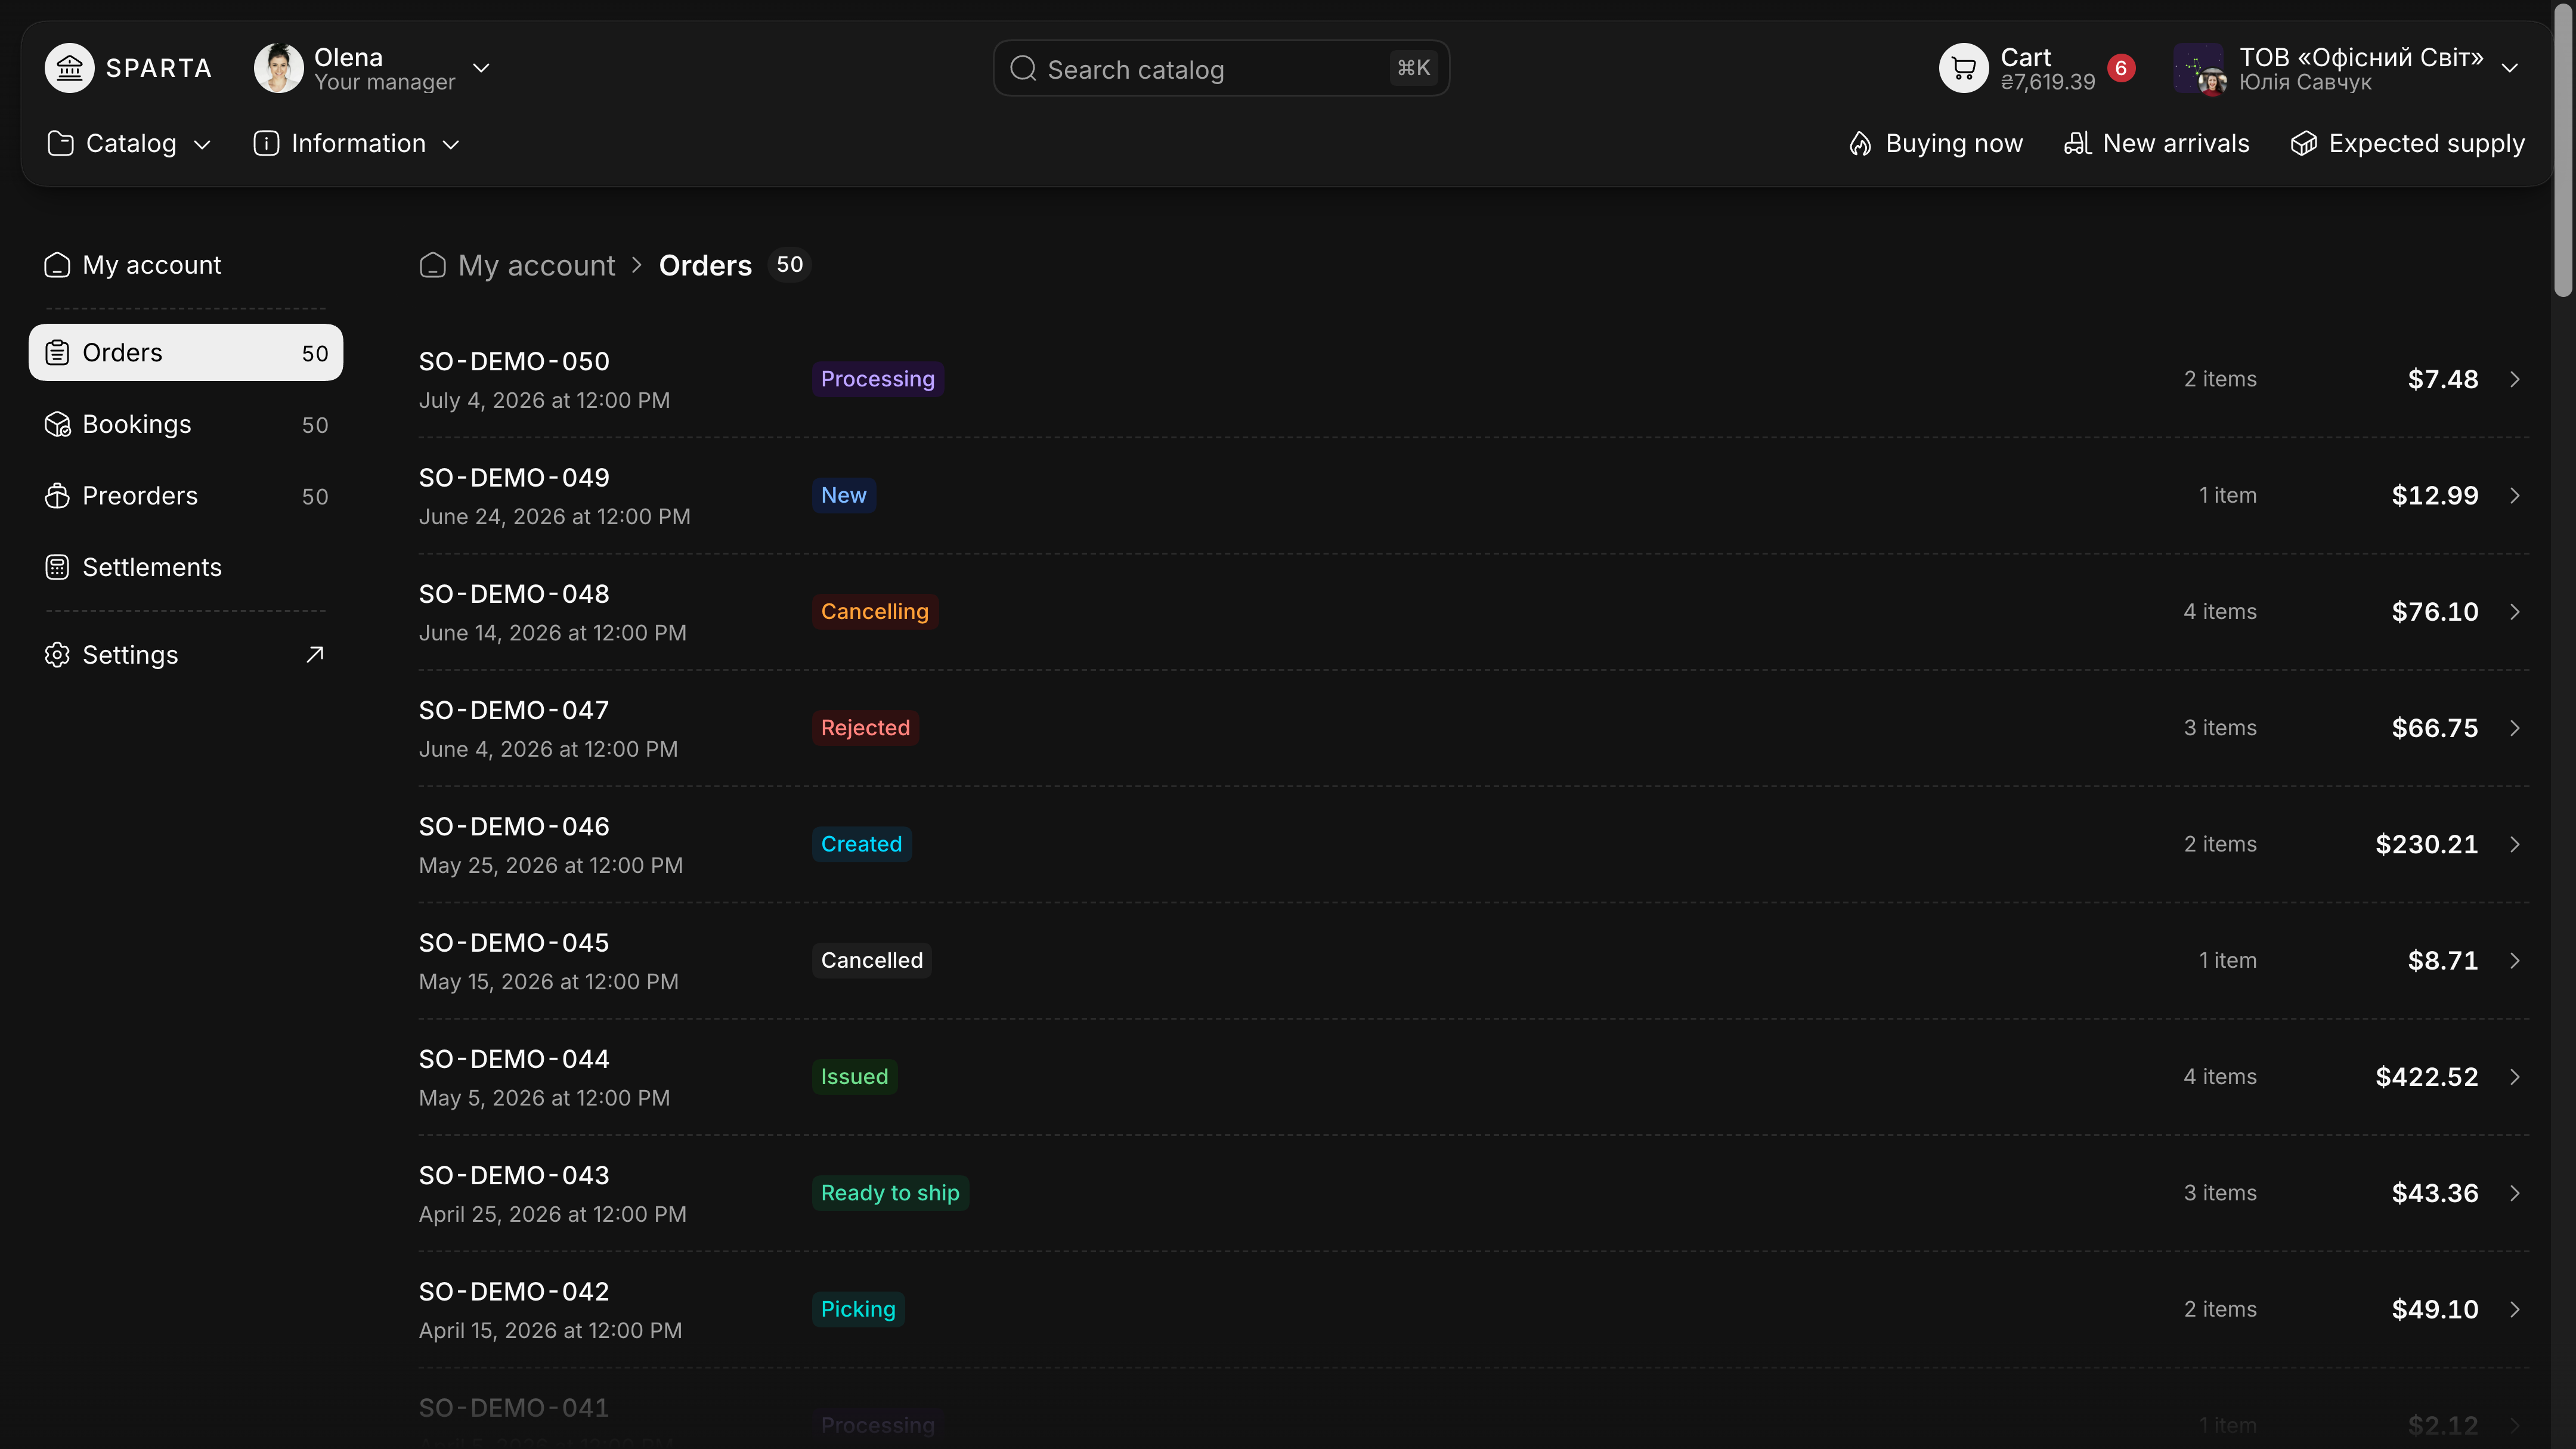
Task: Click the search magnifier icon
Action: pyautogui.click(x=1022, y=68)
